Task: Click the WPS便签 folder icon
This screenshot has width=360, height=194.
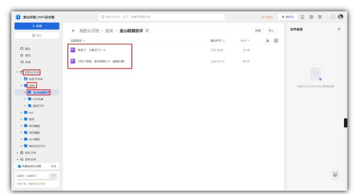Action: pos(26,139)
